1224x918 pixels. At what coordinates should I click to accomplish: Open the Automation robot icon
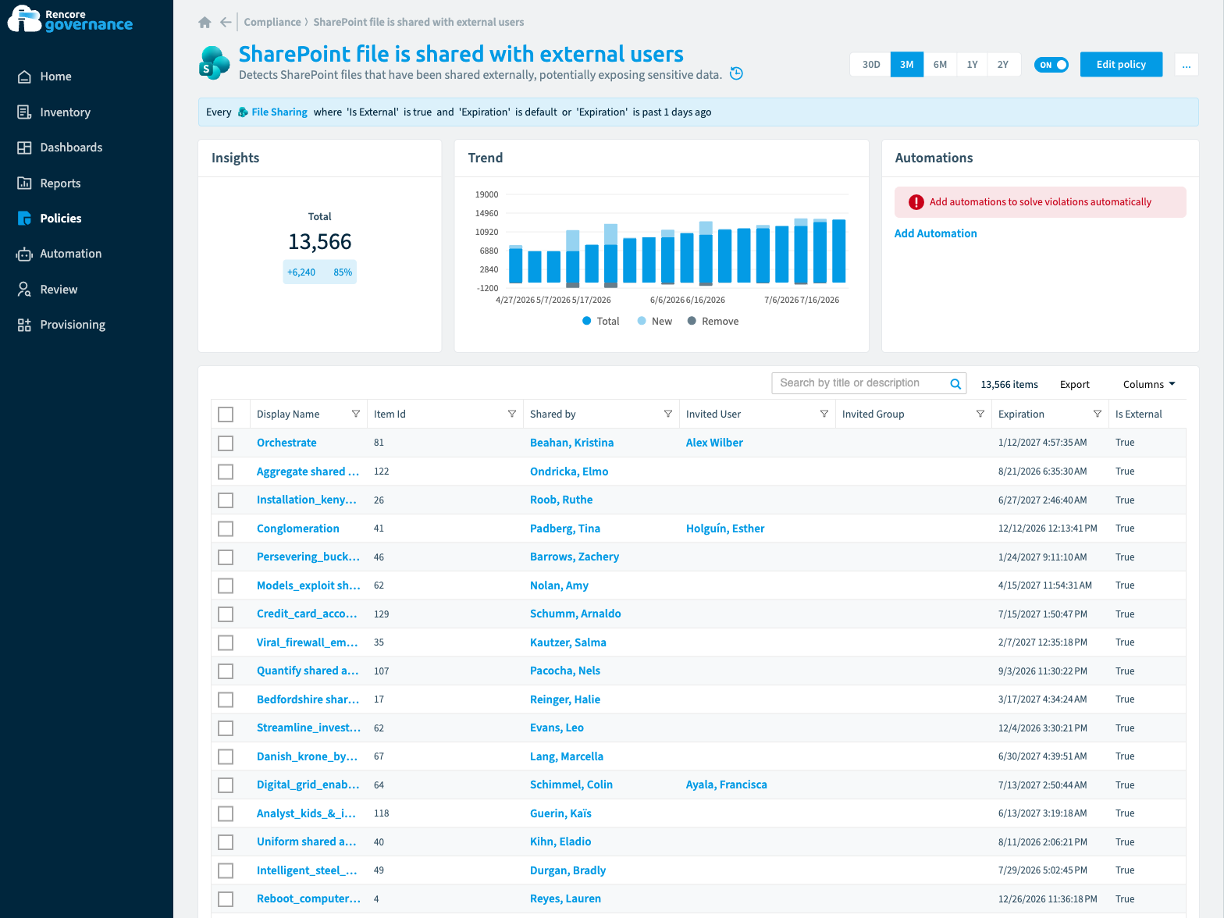(24, 254)
